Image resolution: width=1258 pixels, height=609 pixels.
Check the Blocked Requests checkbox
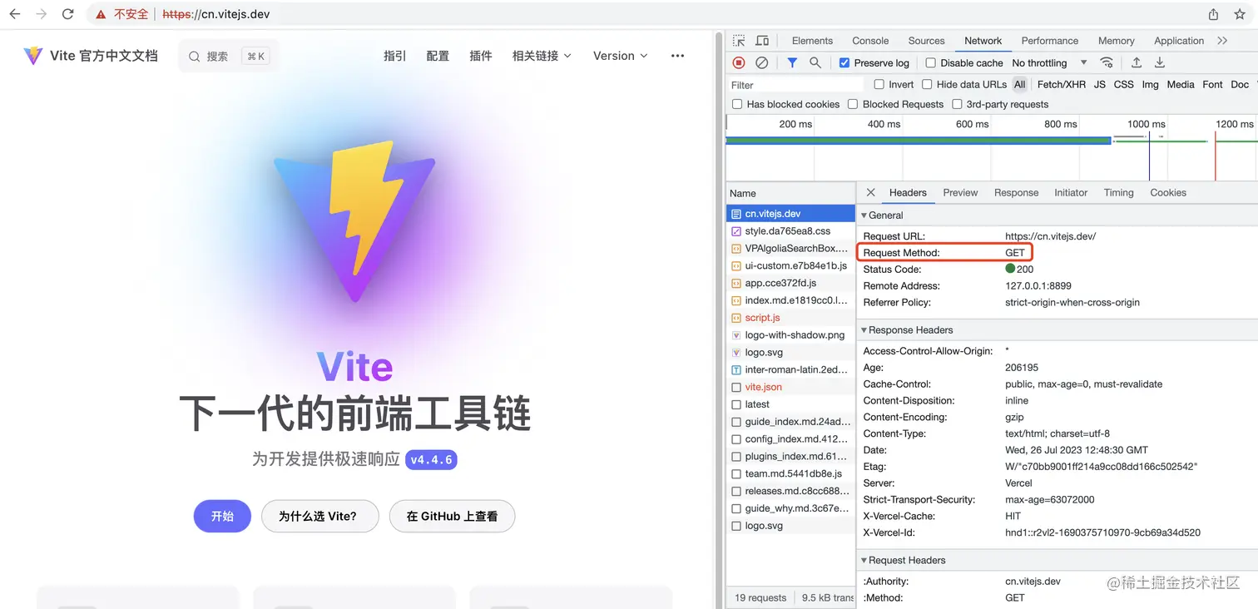pyautogui.click(x=853, y=104)
